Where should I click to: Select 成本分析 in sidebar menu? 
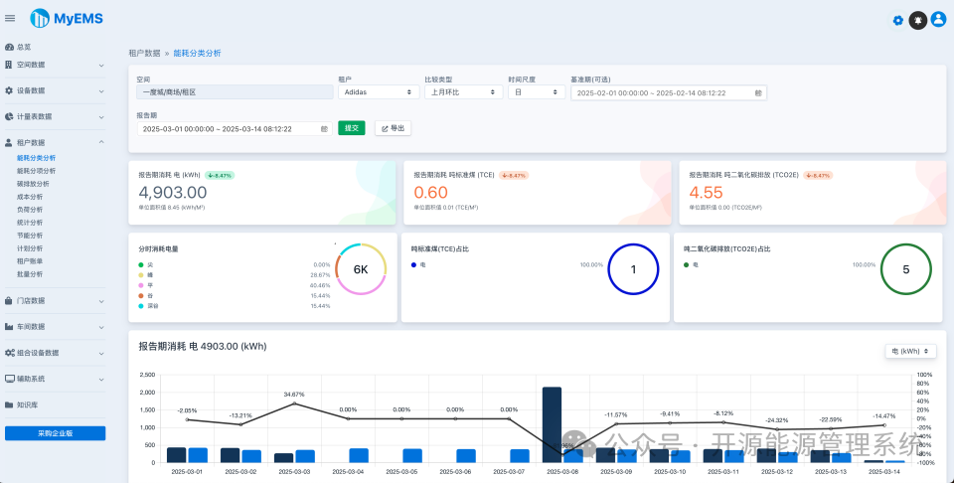(x=30, y=197)
